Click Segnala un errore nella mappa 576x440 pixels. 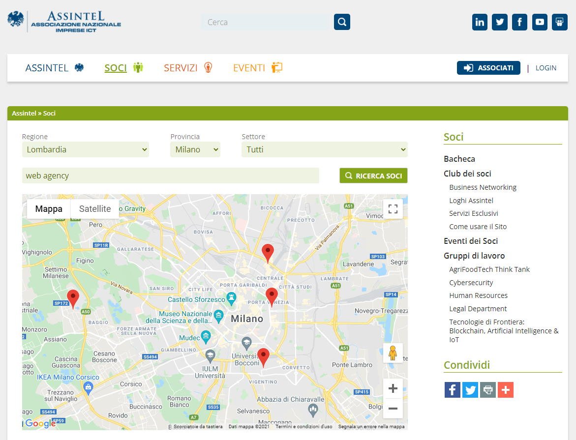[x=371, y=427]
